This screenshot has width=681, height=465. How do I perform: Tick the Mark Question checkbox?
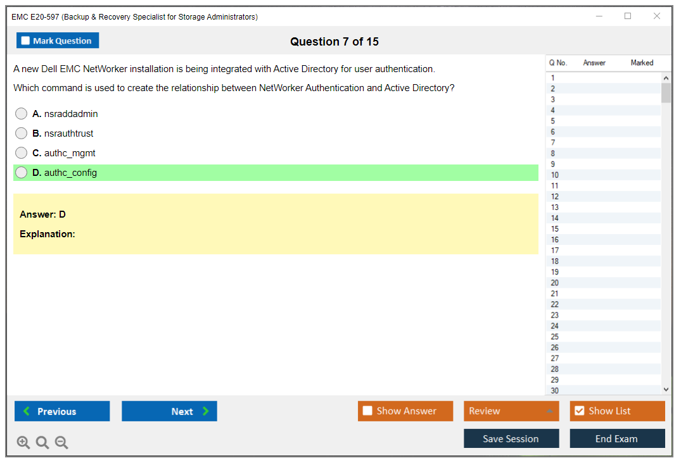click(x=25, y=41)
